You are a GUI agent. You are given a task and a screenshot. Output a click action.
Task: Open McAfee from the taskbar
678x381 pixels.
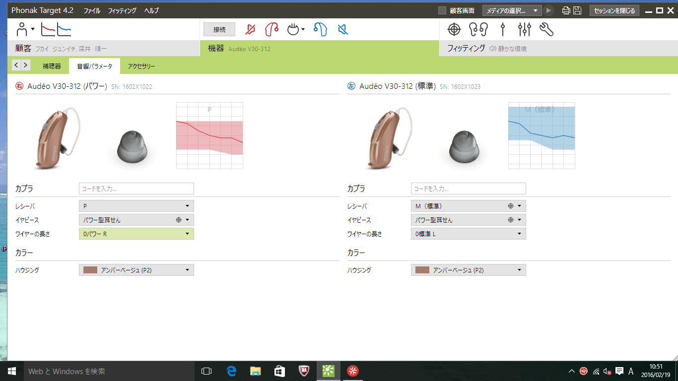point(304,371)
